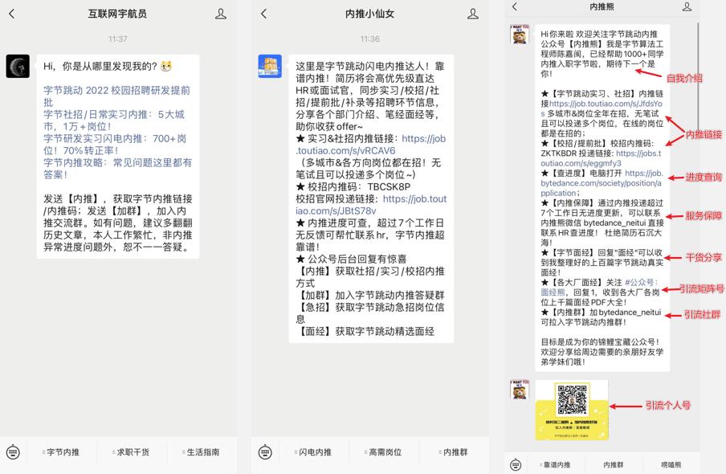The width and height of the screenshot is (726, 474).
Task: Click 11:36 timestamp in 内推小仙女 chat
Action: click(370, 39)
